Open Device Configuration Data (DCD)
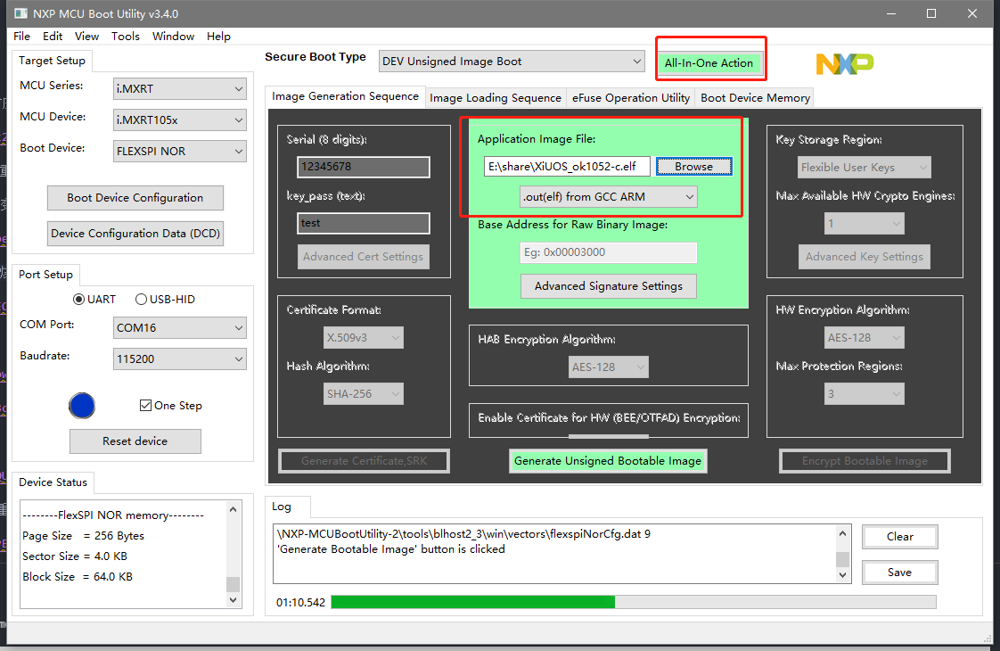 [135, 234]
